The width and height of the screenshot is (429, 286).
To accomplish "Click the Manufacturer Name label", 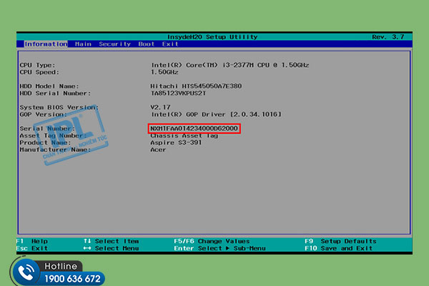I will point(55,149).
